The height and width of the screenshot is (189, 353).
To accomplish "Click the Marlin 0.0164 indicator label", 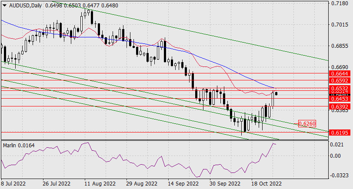I will (17, 145).
